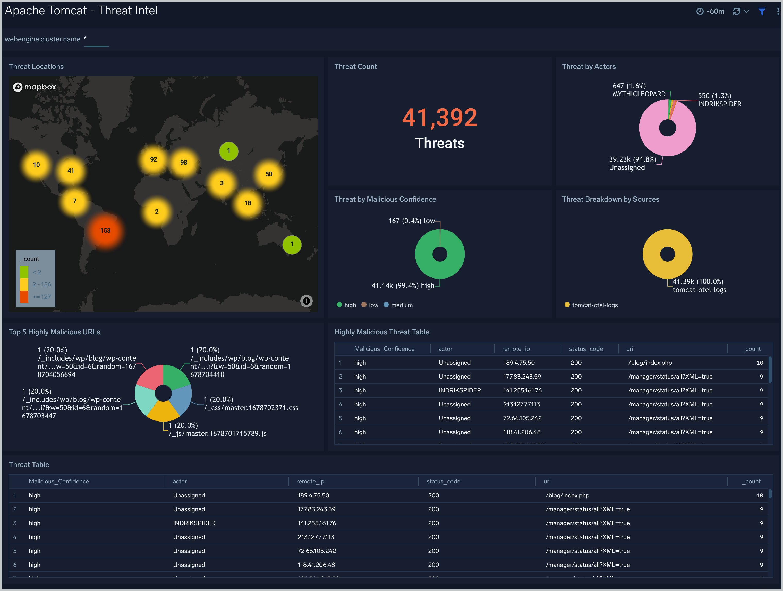Screen dimensions: 783x591
Task: Expand the refresh interval dropdown chevron
Action: (746, 11)
